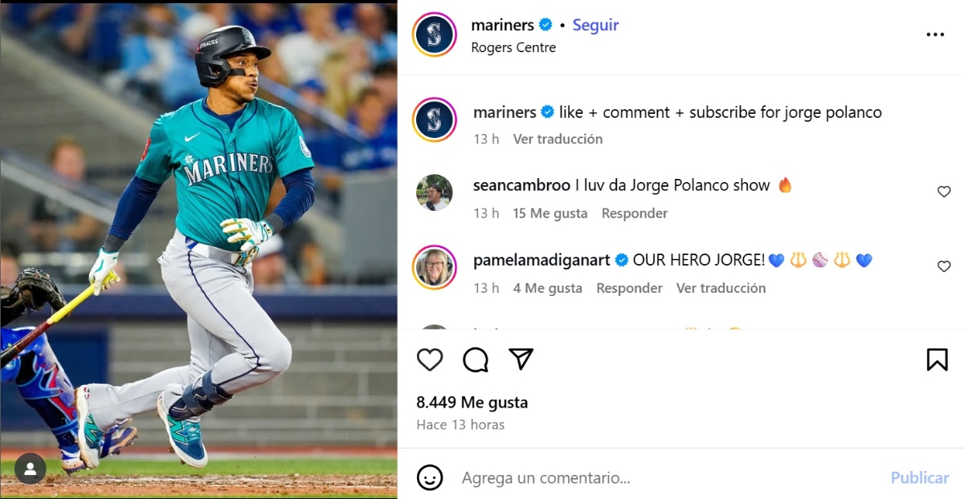Like seancambroo's comment
The image size is (964, 499).
[x=944, y=192]
